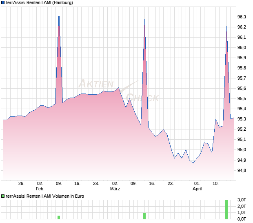Click the 95,3 price axis label
The height and width of the screenshot is (223, 253).
coord(242,119)
